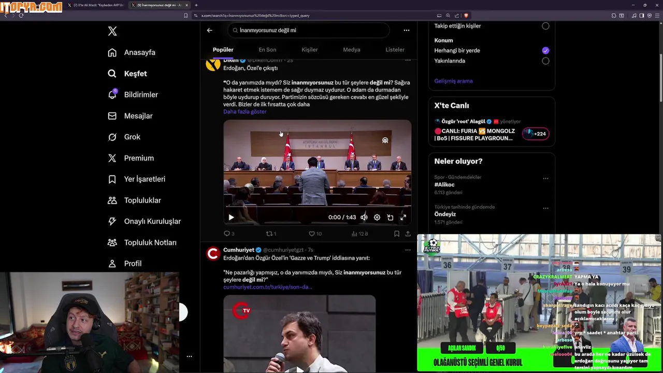Open the X logo home link
This screenshot has width=663, height=373.
click(x=112, y=31)
